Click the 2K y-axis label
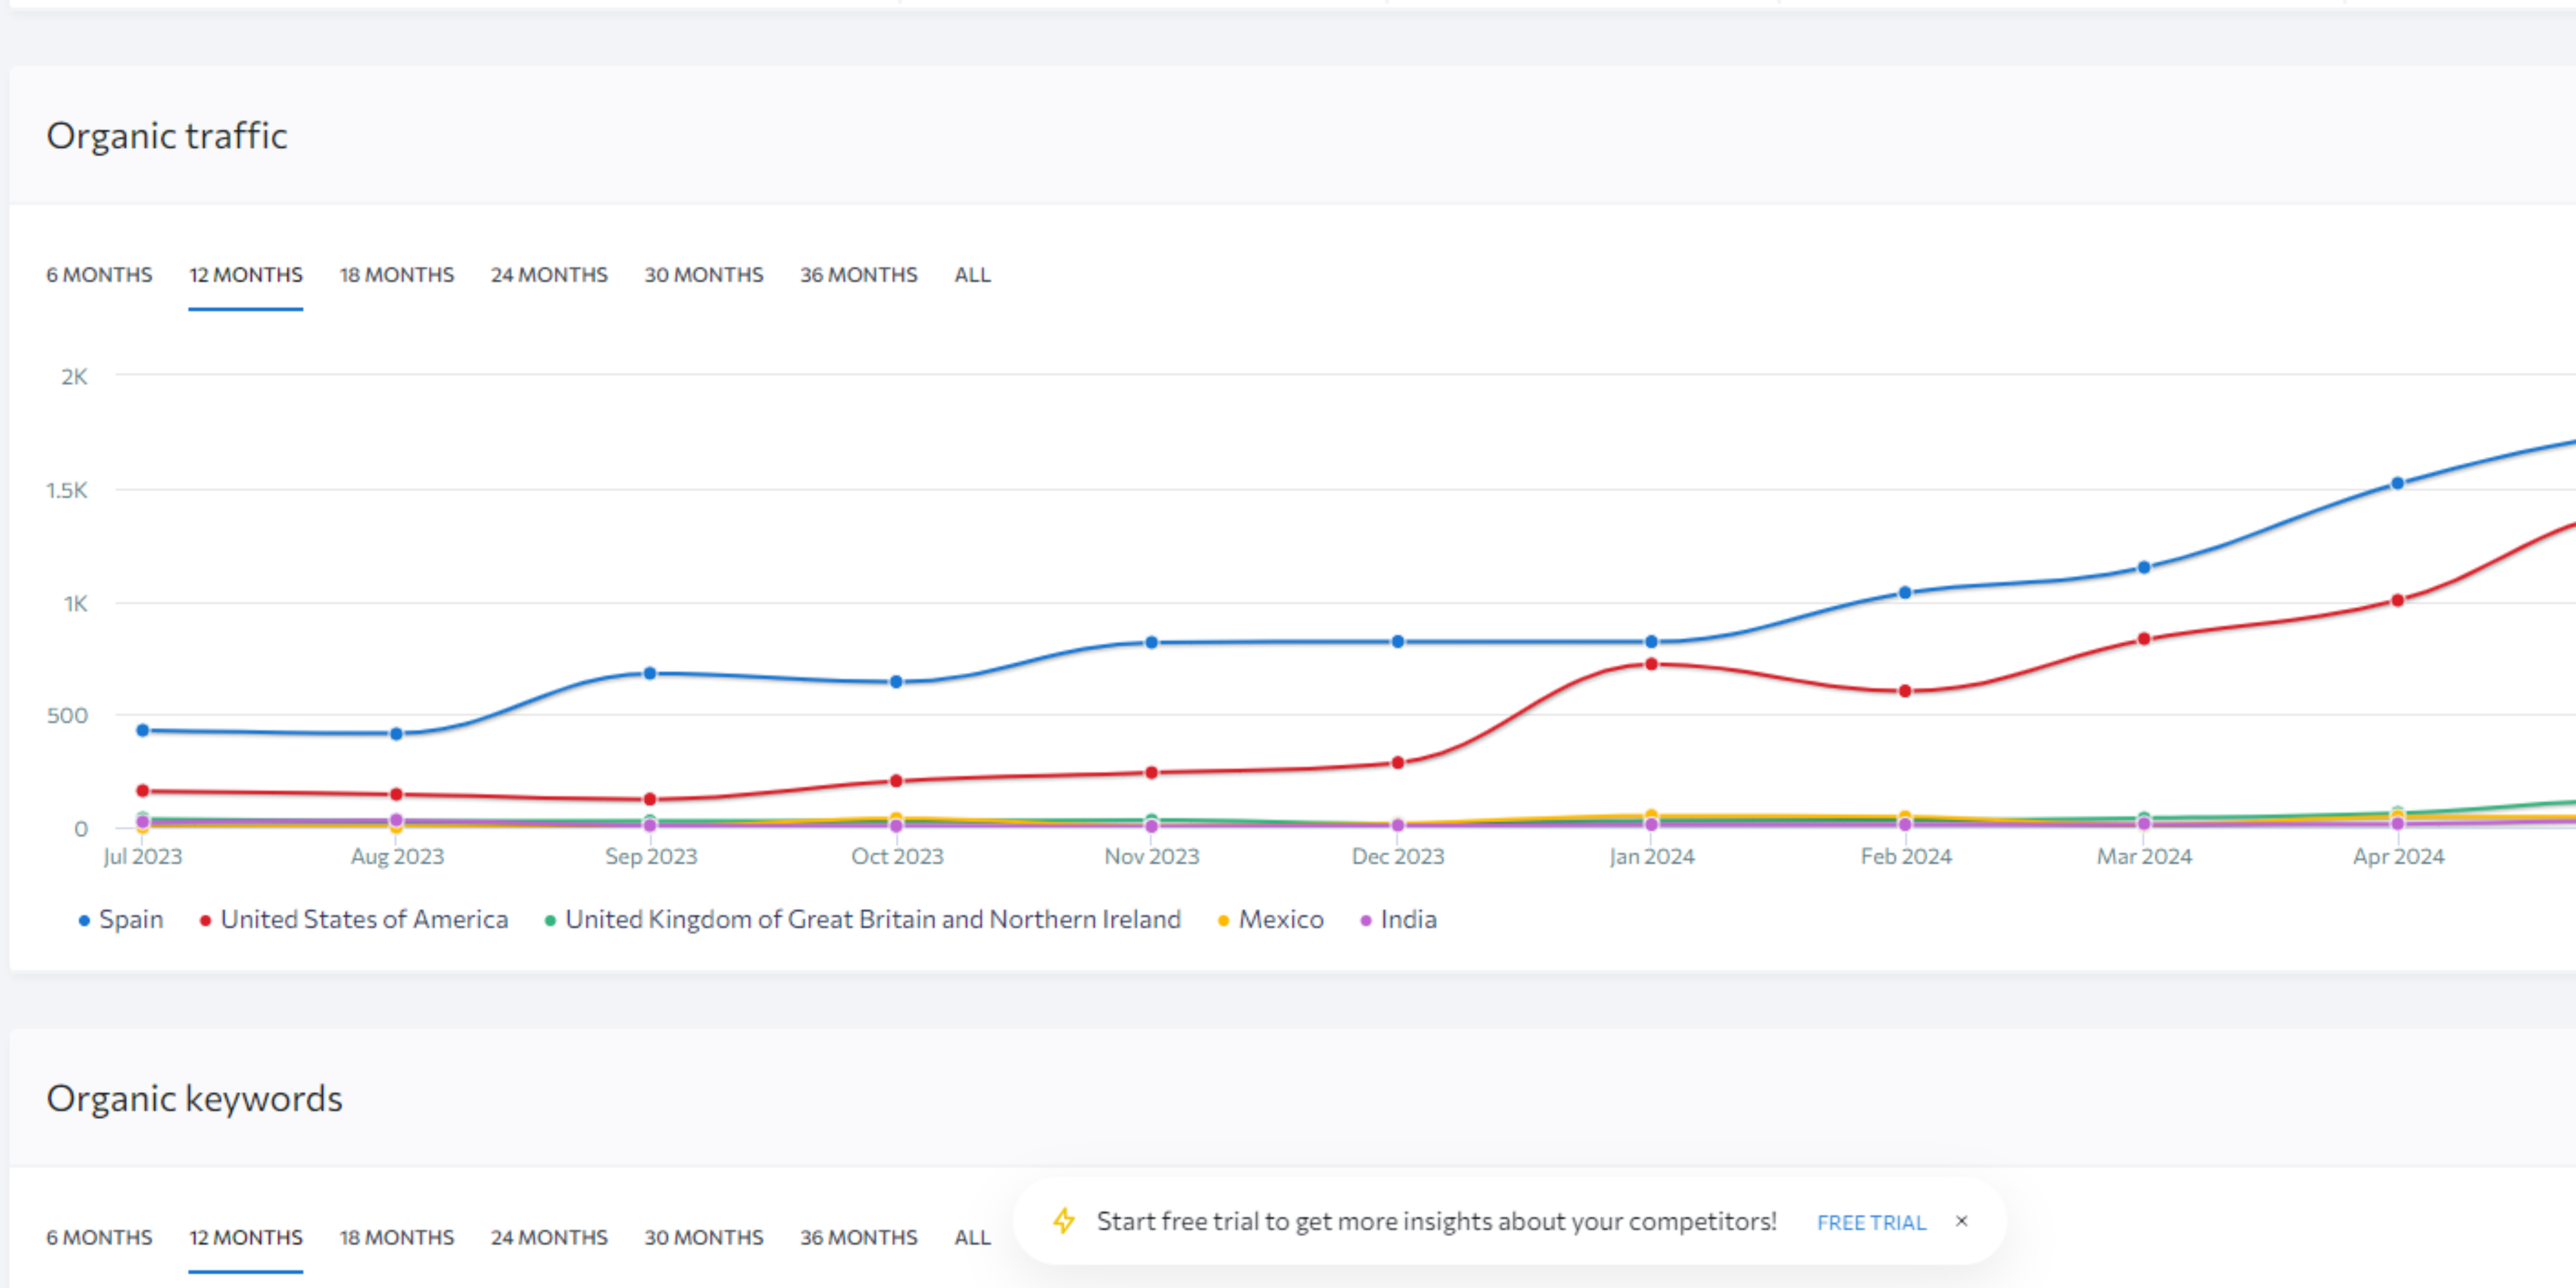Image resolution: width=2576 pixels, height=1288 pixels. 74,377
